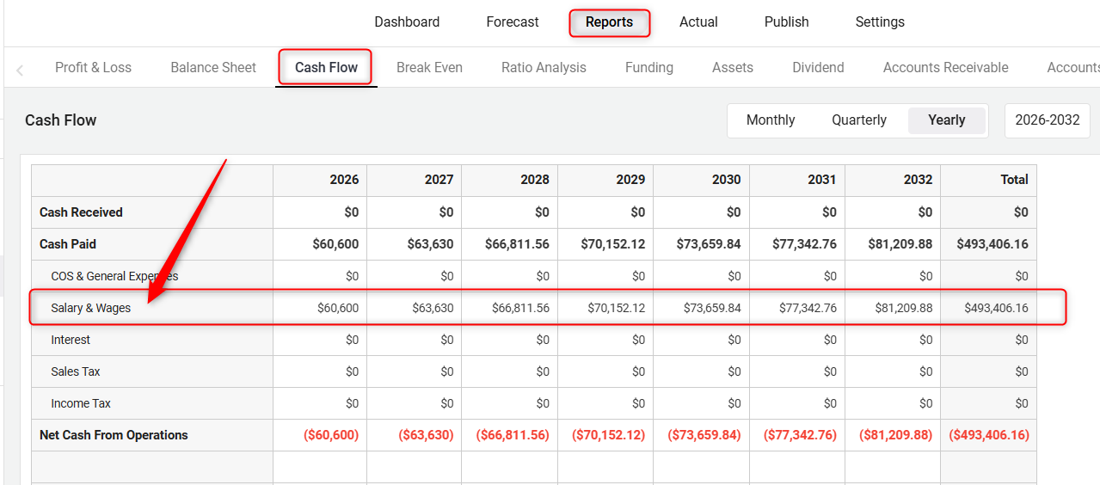Click Net Cash 2029 value ($70,152.12)

click(609, 435)
